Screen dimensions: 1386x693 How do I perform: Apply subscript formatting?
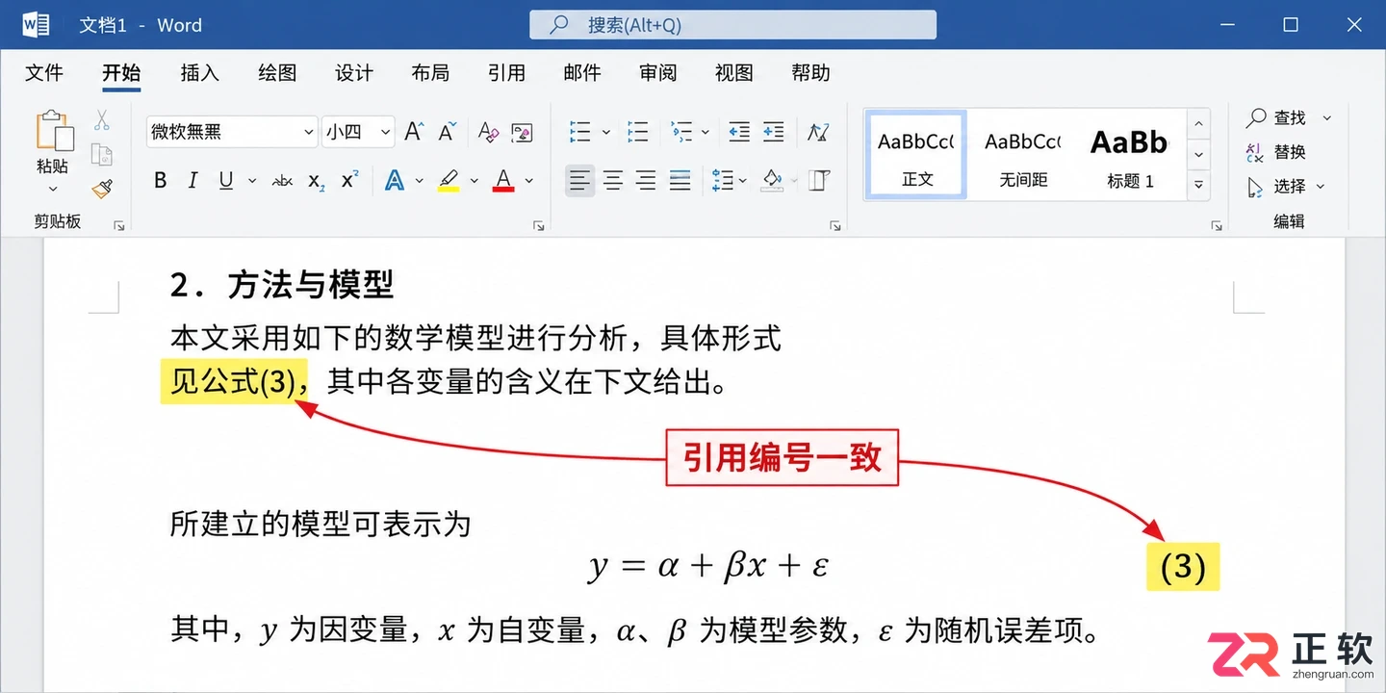click(x=316, y=180)
